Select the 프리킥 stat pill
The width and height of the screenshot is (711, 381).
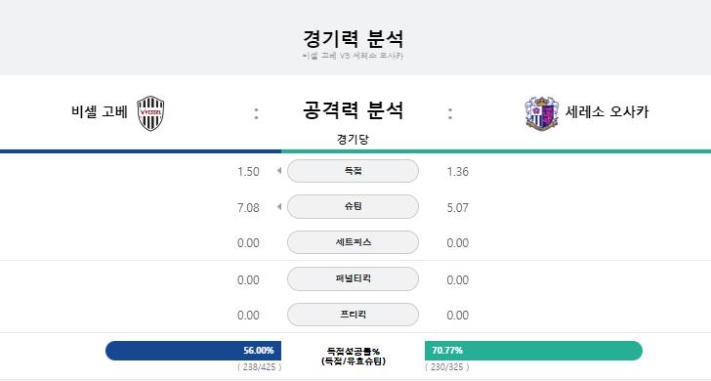click(353, 315)
